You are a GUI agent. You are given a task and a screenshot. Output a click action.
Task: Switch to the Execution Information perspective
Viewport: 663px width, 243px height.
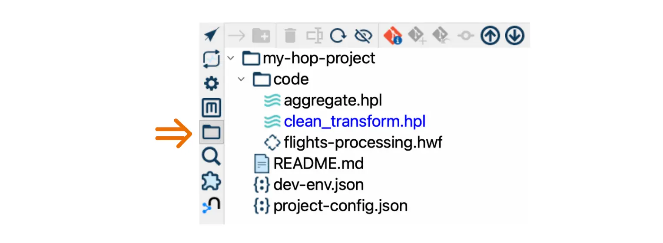pyautogui.click(x=212, y=59)
